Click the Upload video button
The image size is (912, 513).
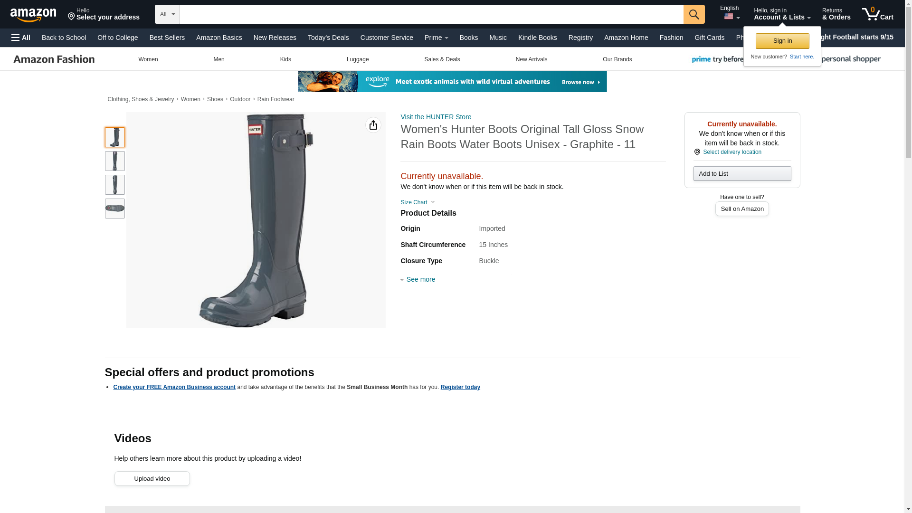coord(152,478)
